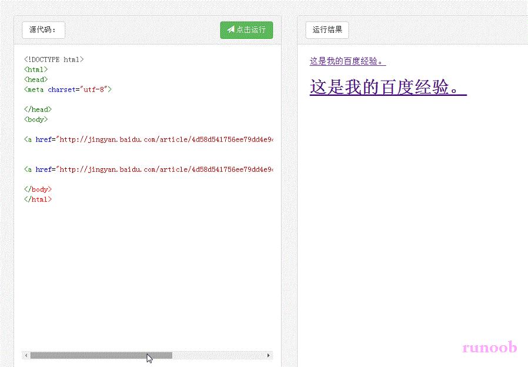Image resolution: width=528 pixels, height=367 pixels.
Task: Click the scrollbar left arrow
Action: click(x=25, y=355)
